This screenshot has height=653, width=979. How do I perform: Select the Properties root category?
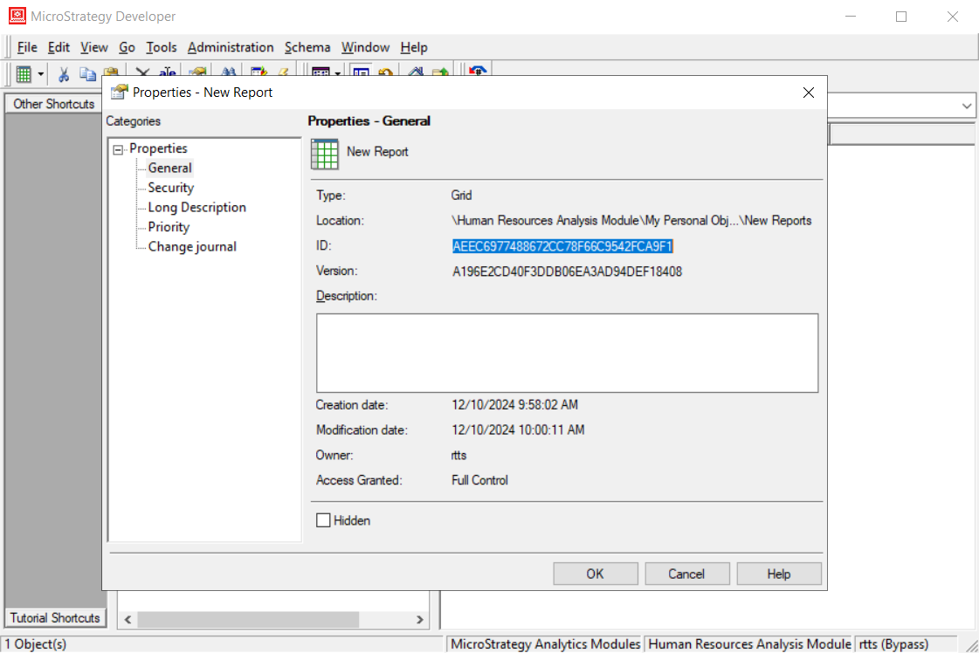coord(158,148)
